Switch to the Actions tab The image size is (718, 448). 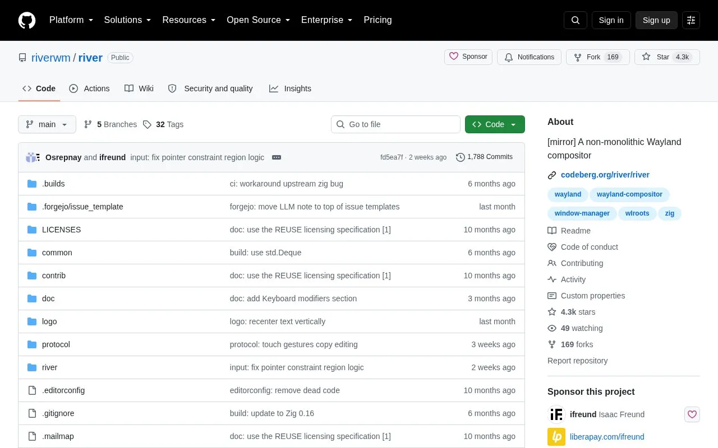pyautogui.click(x=90, y=88)
